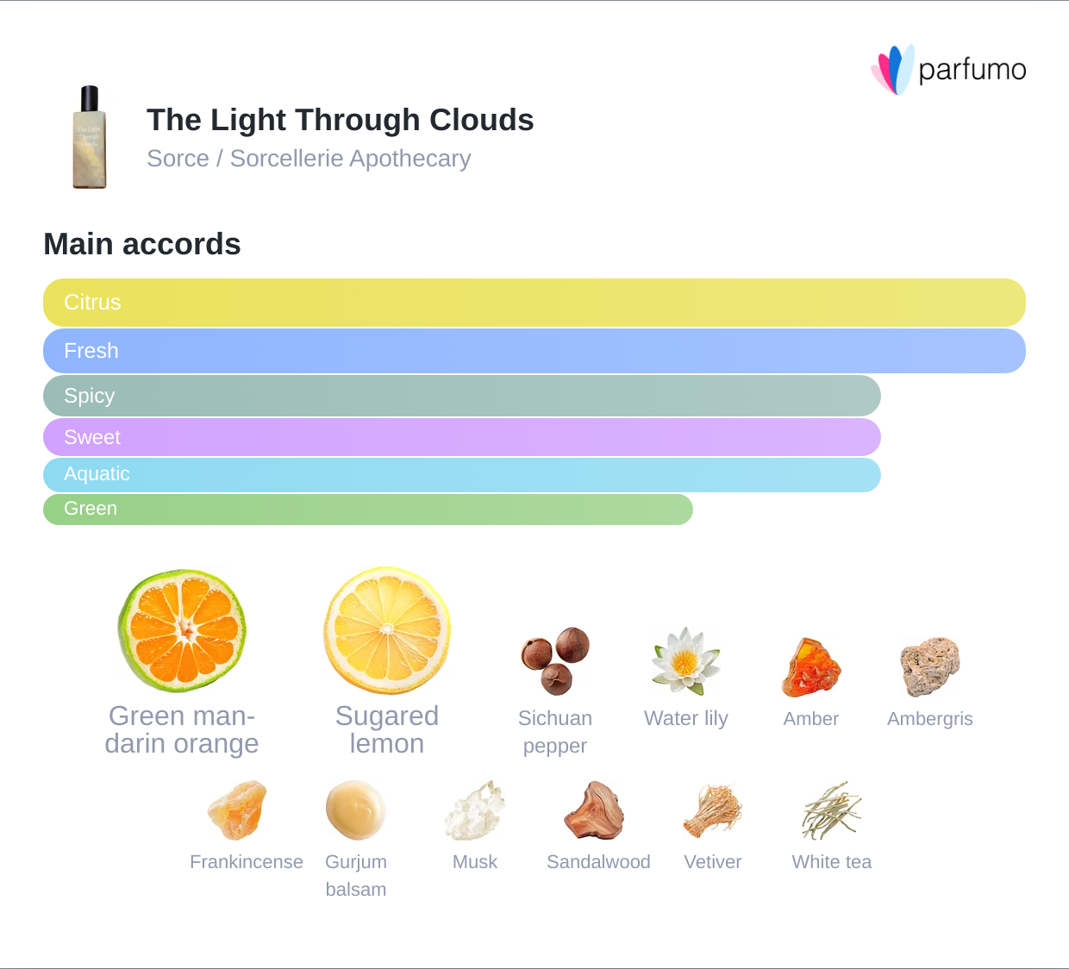
Task: Select the Ambergris stone icon
Action: 929,666
